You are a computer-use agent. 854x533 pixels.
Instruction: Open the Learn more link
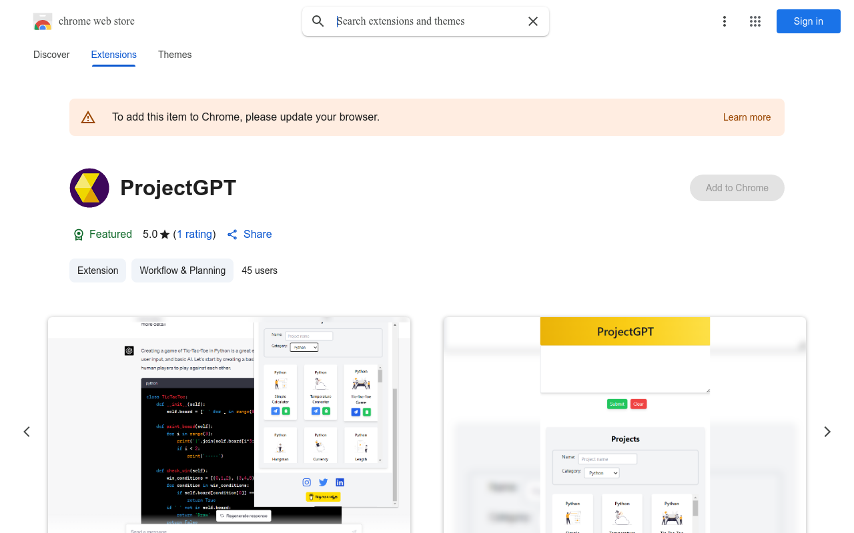[x=747, y=117]
